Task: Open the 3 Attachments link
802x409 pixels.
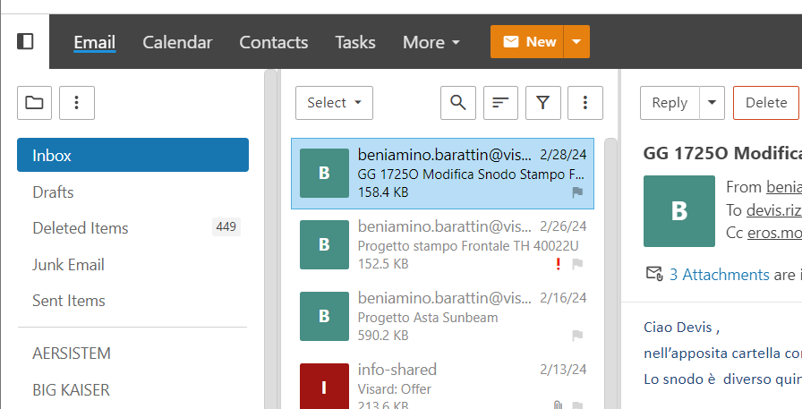Action: coord(719,275)
